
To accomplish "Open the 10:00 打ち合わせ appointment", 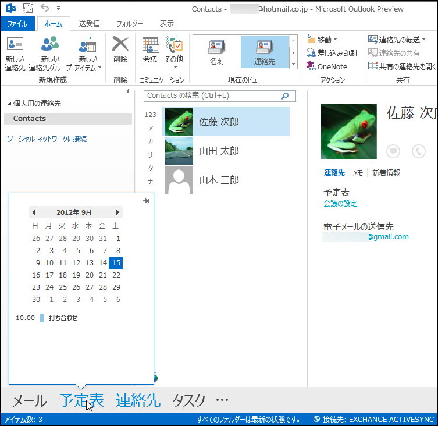I will [63, 318].
